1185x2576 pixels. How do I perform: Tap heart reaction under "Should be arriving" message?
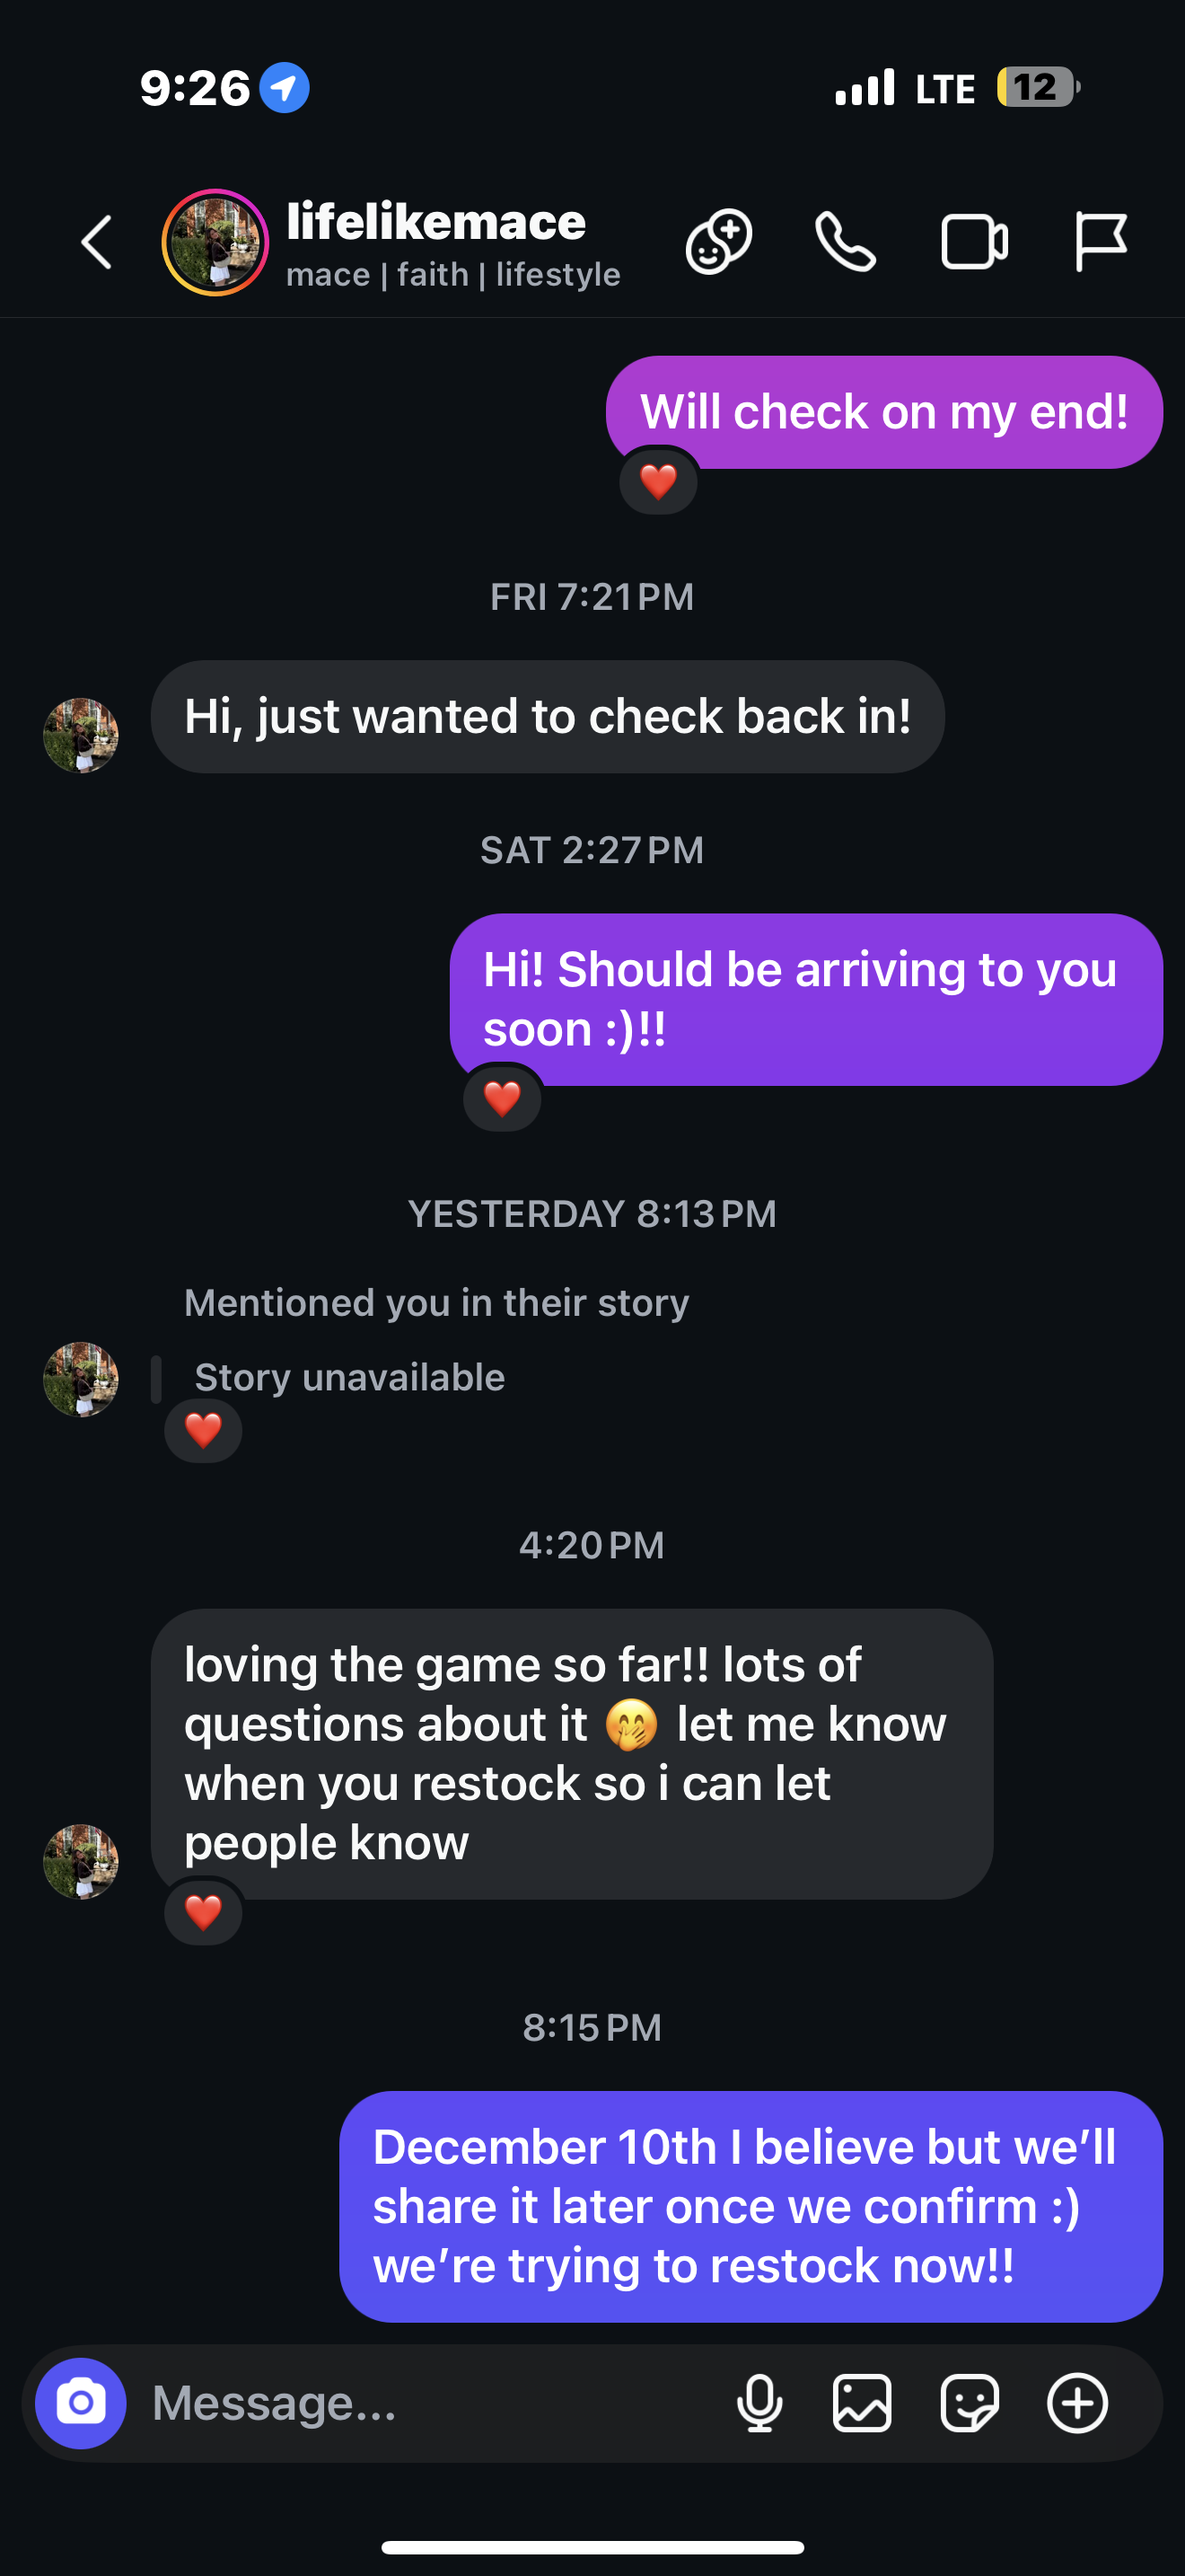coord(503,1099)
